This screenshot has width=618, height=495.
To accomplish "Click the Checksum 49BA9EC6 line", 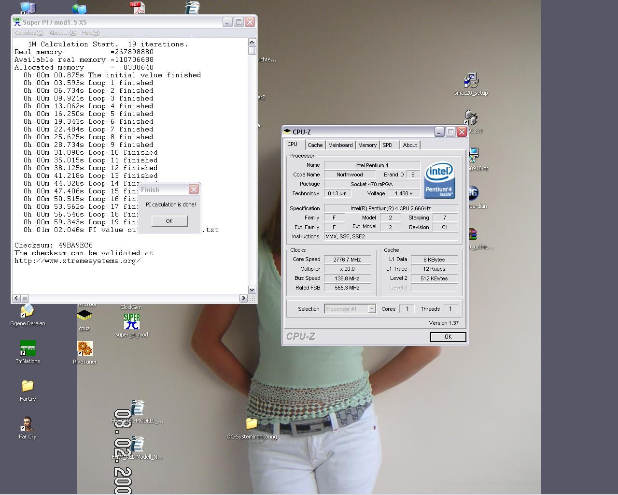I will coord(54,245).
